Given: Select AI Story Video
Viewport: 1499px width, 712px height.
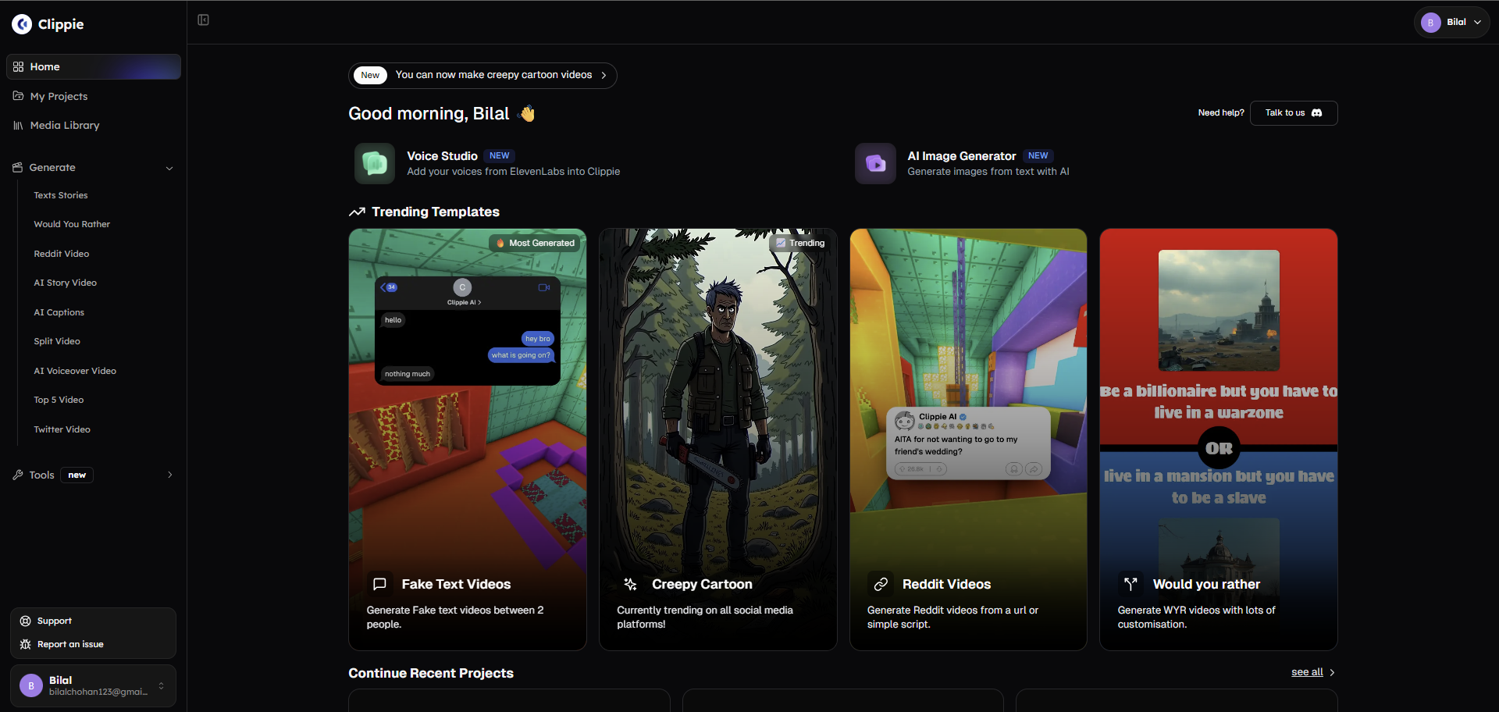Looking at the screenshot, I should pos(66,283).
